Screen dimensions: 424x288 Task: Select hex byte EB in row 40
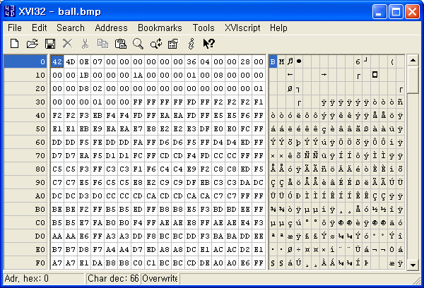coord(98,115)
